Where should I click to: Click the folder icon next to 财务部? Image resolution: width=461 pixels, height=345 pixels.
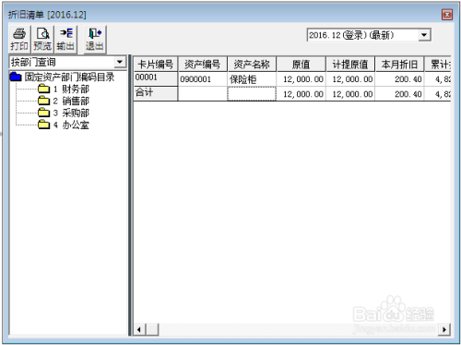pos(44,89)
